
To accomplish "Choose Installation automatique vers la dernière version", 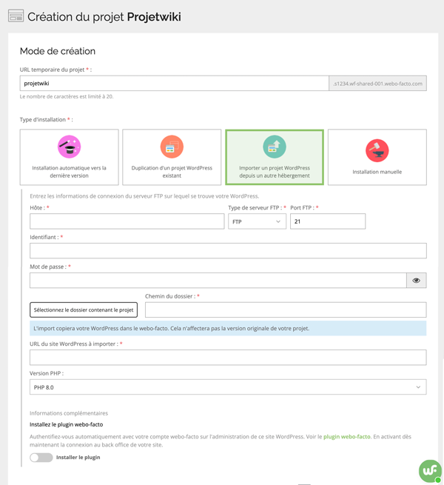I will pyautogui.click(x=70, y=157).
